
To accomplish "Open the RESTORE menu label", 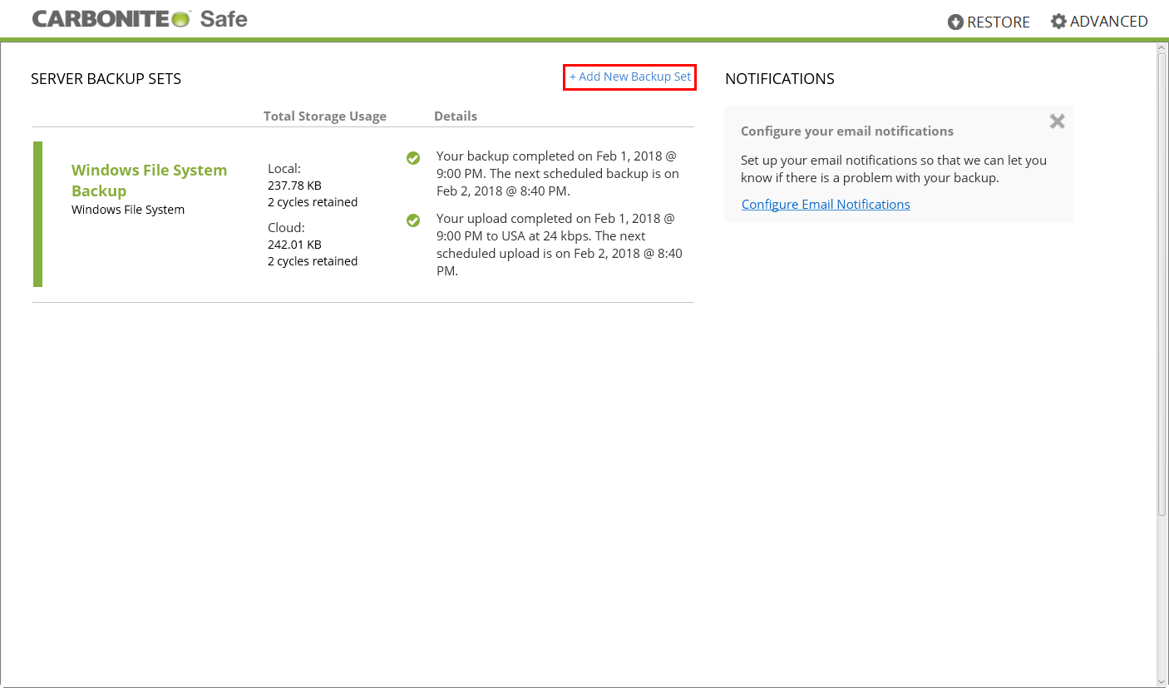I will 999,22.
